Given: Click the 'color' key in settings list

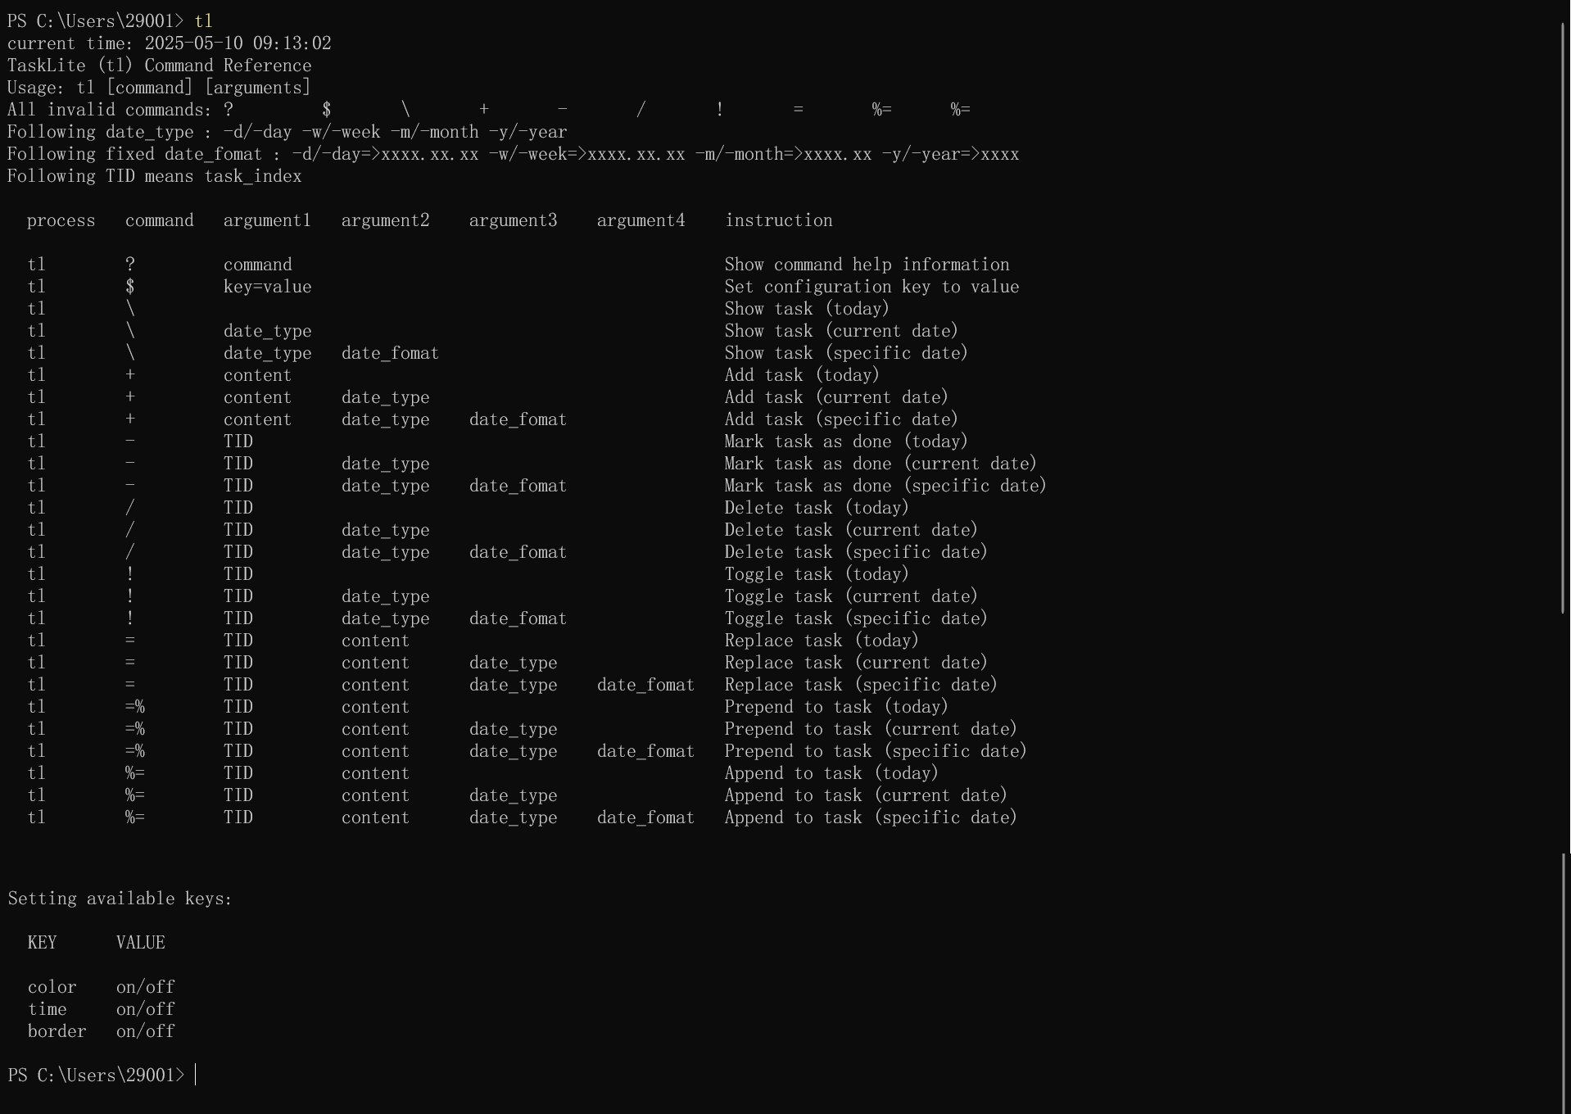Looking at the screenshot, I should (x=52, y=987).
